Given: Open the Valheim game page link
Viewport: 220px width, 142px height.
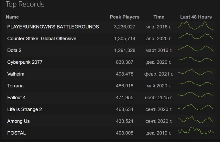Looking at the screenshot, I should [x=16, y=74].
